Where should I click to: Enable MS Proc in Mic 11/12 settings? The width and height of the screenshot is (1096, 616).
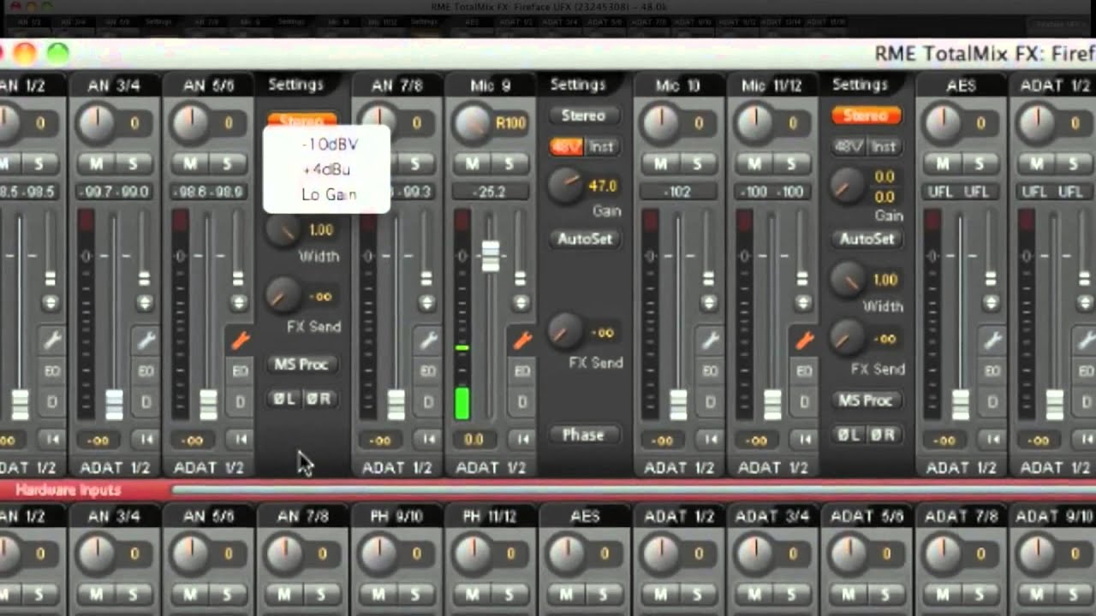tap(866, 400)
